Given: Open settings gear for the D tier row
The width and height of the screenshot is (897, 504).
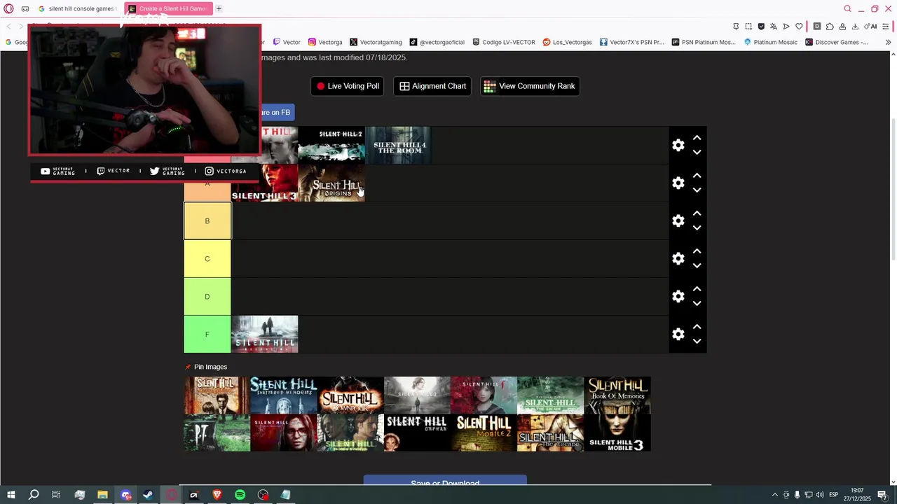Looking at the screenshot, I should [678, 296].
